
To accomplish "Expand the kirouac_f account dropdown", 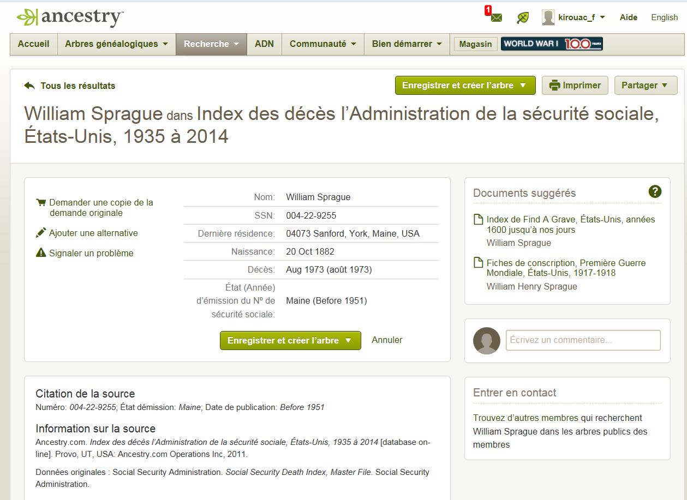I will (x=602, y=17).
